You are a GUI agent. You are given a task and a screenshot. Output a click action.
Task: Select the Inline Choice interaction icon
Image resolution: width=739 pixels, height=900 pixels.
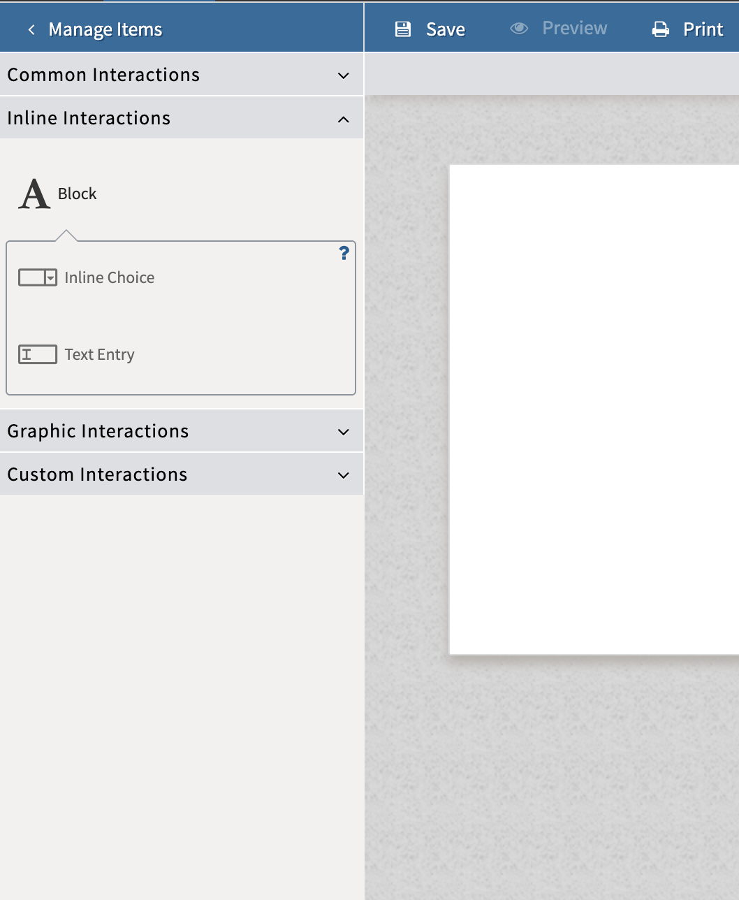(x=38, y=277)
